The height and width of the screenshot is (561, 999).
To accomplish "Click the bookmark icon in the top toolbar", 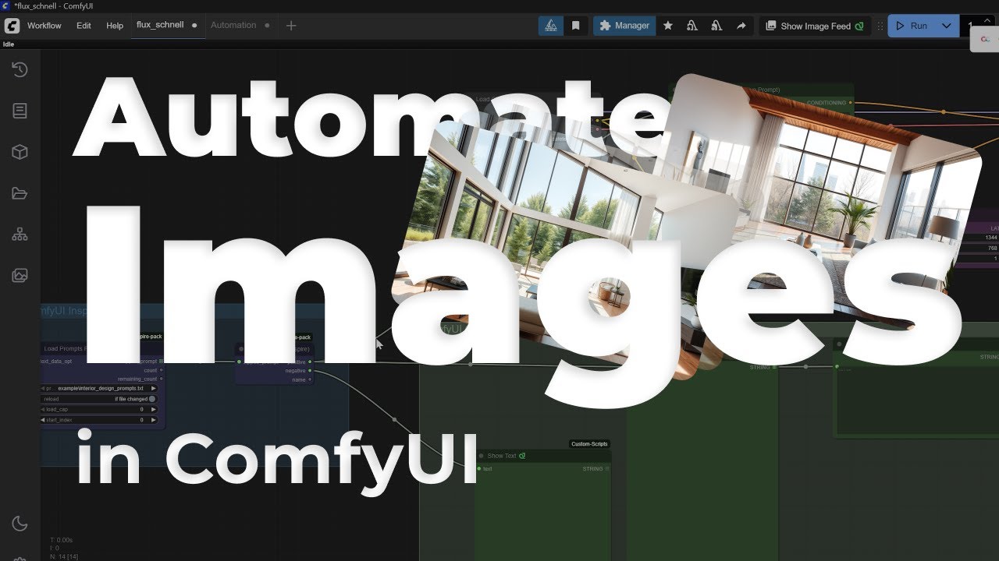I will pyautogui.click(x=574, y=26).
